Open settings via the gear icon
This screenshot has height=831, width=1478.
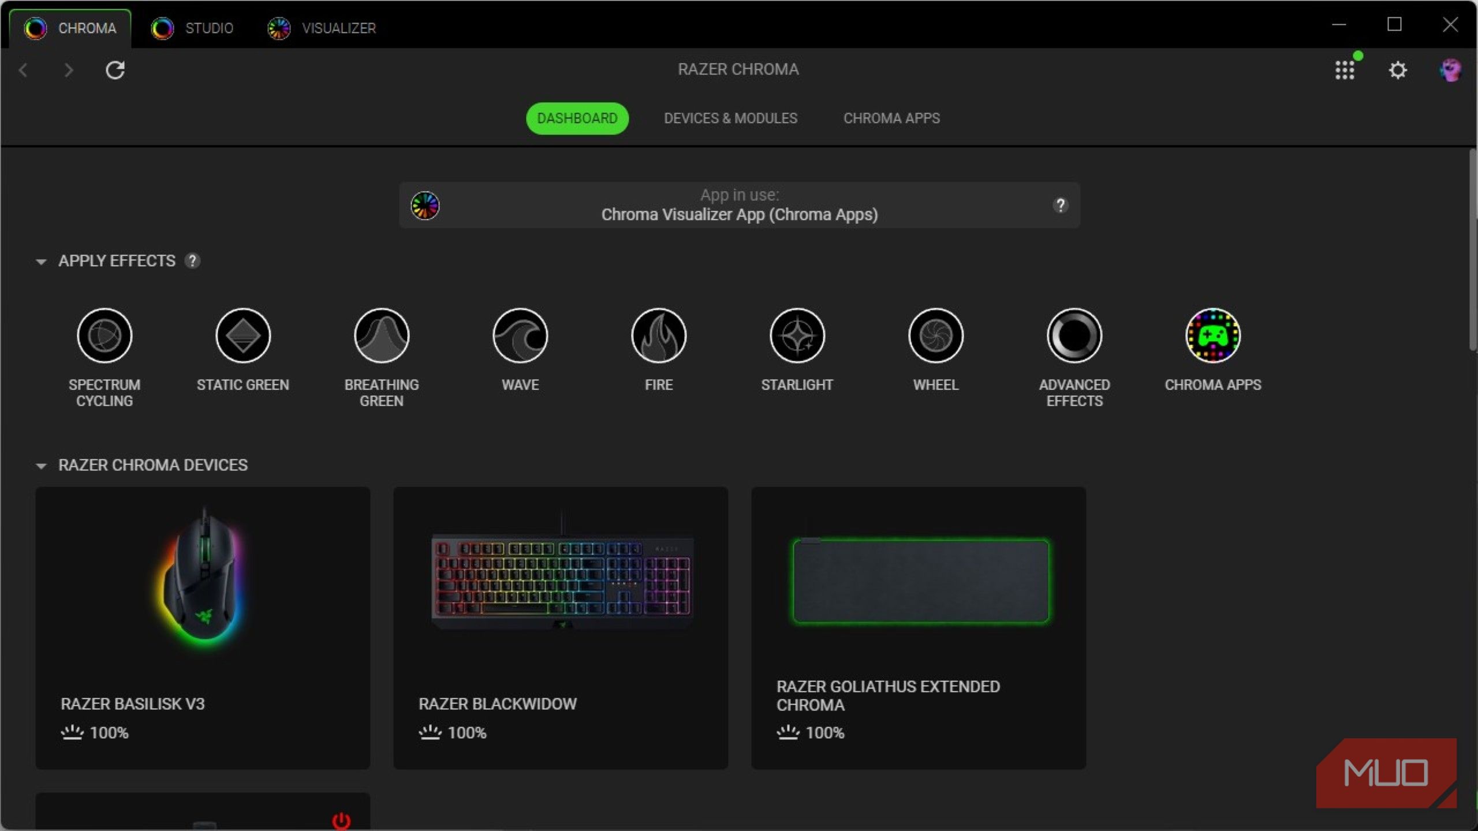(x=1398, y=70)
